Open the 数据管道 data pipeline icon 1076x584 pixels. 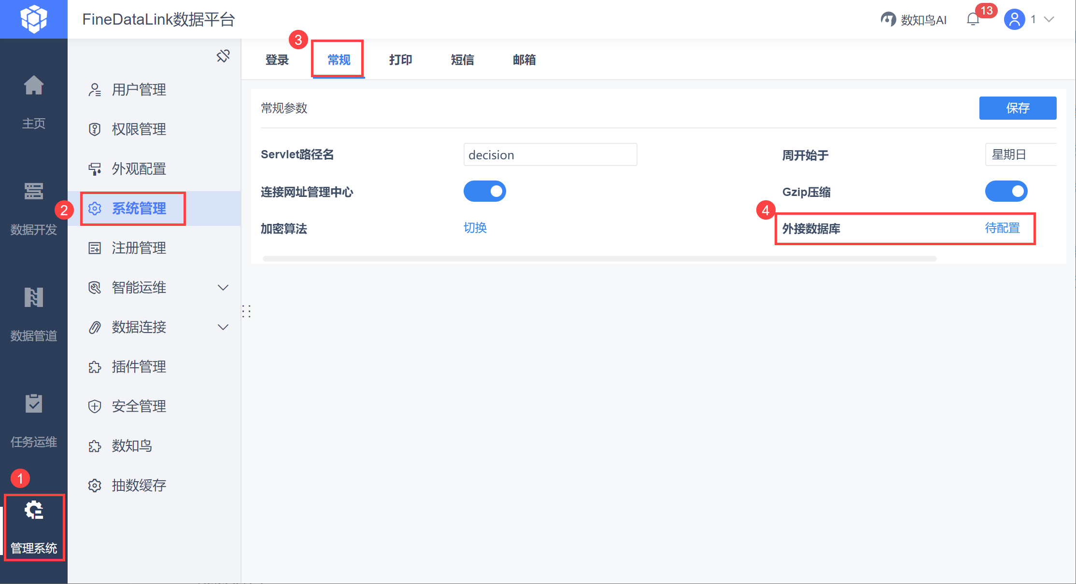tap(34, 297)
